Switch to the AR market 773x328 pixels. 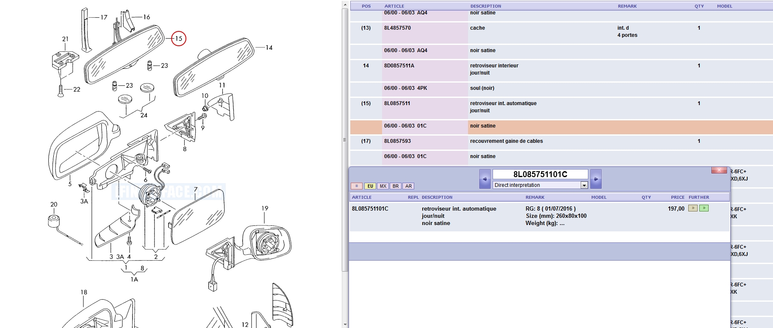[x=408, y=186]
